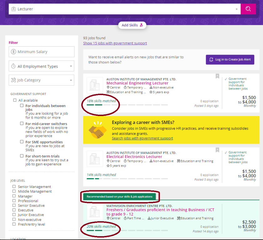Click the magenta search magnifier button
Viewport: 263px width, 240px height.
(248, 9)
